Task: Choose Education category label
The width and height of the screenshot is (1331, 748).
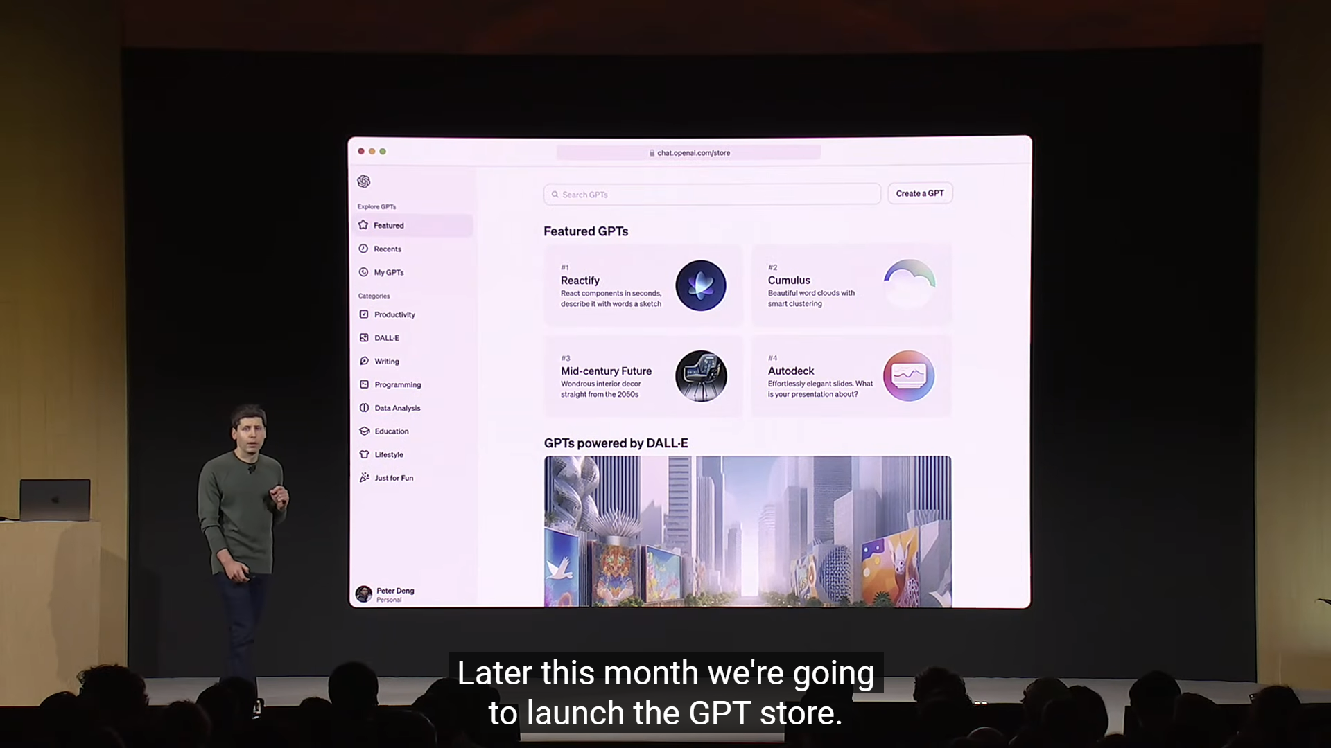Action: [392, 431]
